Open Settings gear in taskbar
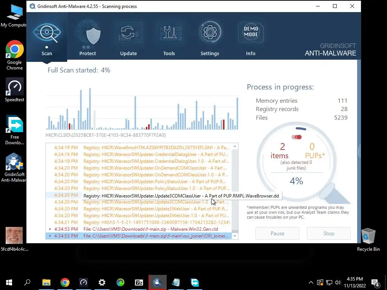 [102, 282]
